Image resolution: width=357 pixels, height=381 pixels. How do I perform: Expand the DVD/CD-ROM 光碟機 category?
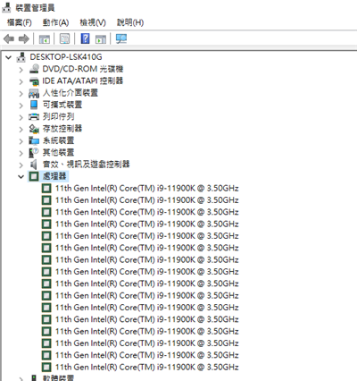click(x=21, y=70)
